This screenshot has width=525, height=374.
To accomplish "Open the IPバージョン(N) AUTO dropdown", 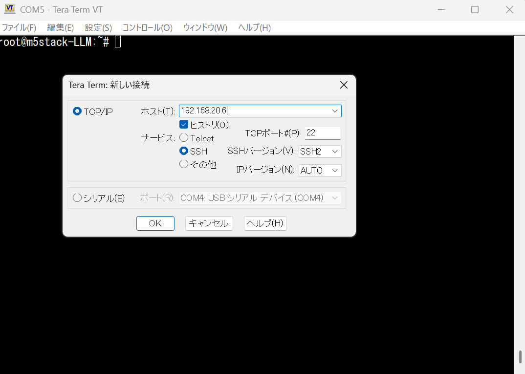I will [x=320, y=171].
